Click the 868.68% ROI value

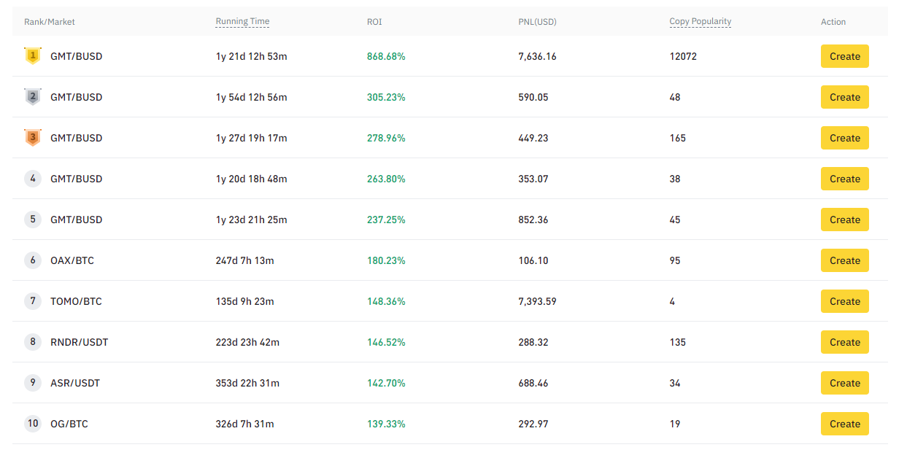click(x=387, y=55)
